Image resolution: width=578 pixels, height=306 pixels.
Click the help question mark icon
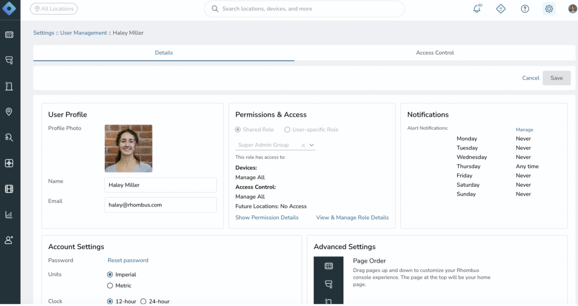[525, 8]
